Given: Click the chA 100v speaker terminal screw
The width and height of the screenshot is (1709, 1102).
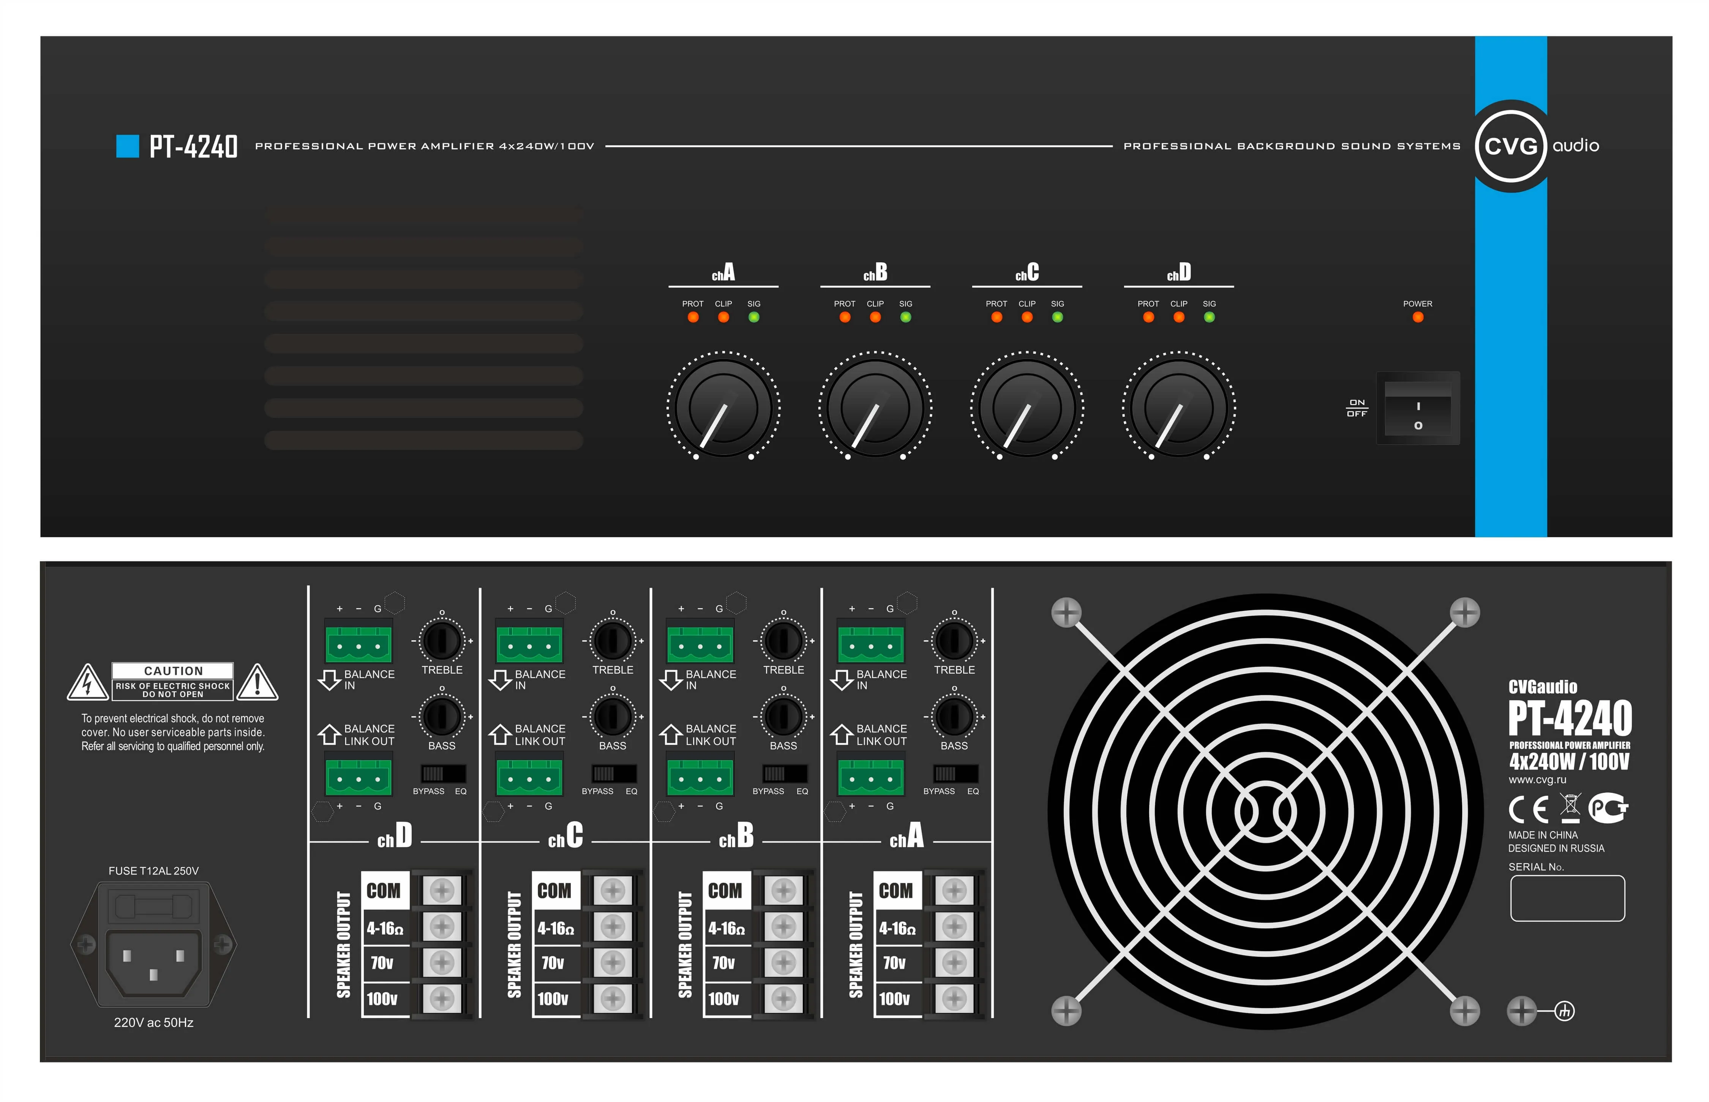Looking at the screenshot, I should pos(954,998).
